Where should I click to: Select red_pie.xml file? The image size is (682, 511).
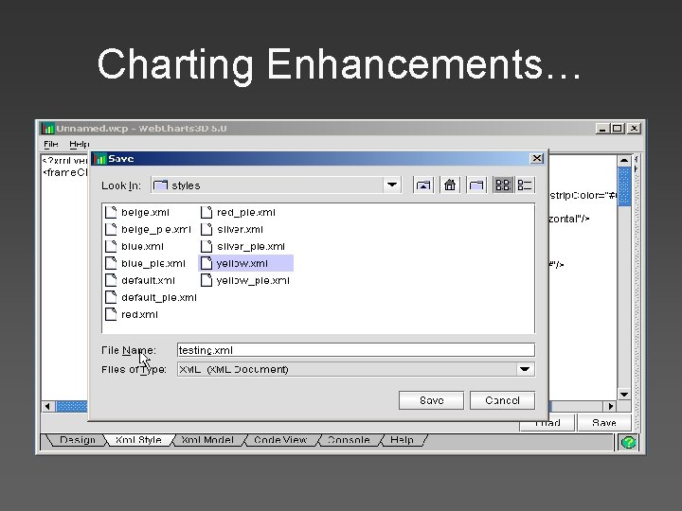[x=238, y=213]
